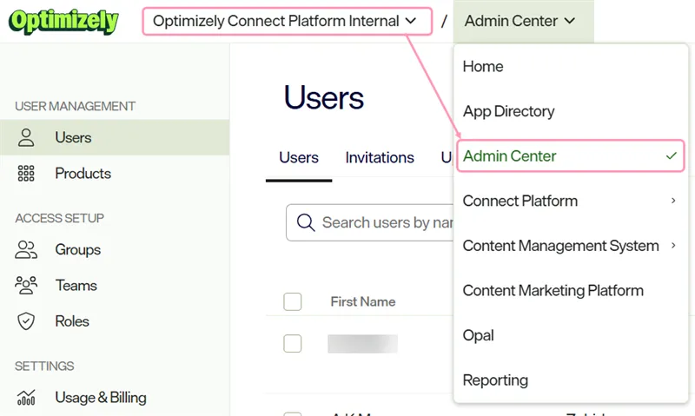Collapse the Admin Center header dropdown
The height and width of the screenshot is (416, 695).
523,21
